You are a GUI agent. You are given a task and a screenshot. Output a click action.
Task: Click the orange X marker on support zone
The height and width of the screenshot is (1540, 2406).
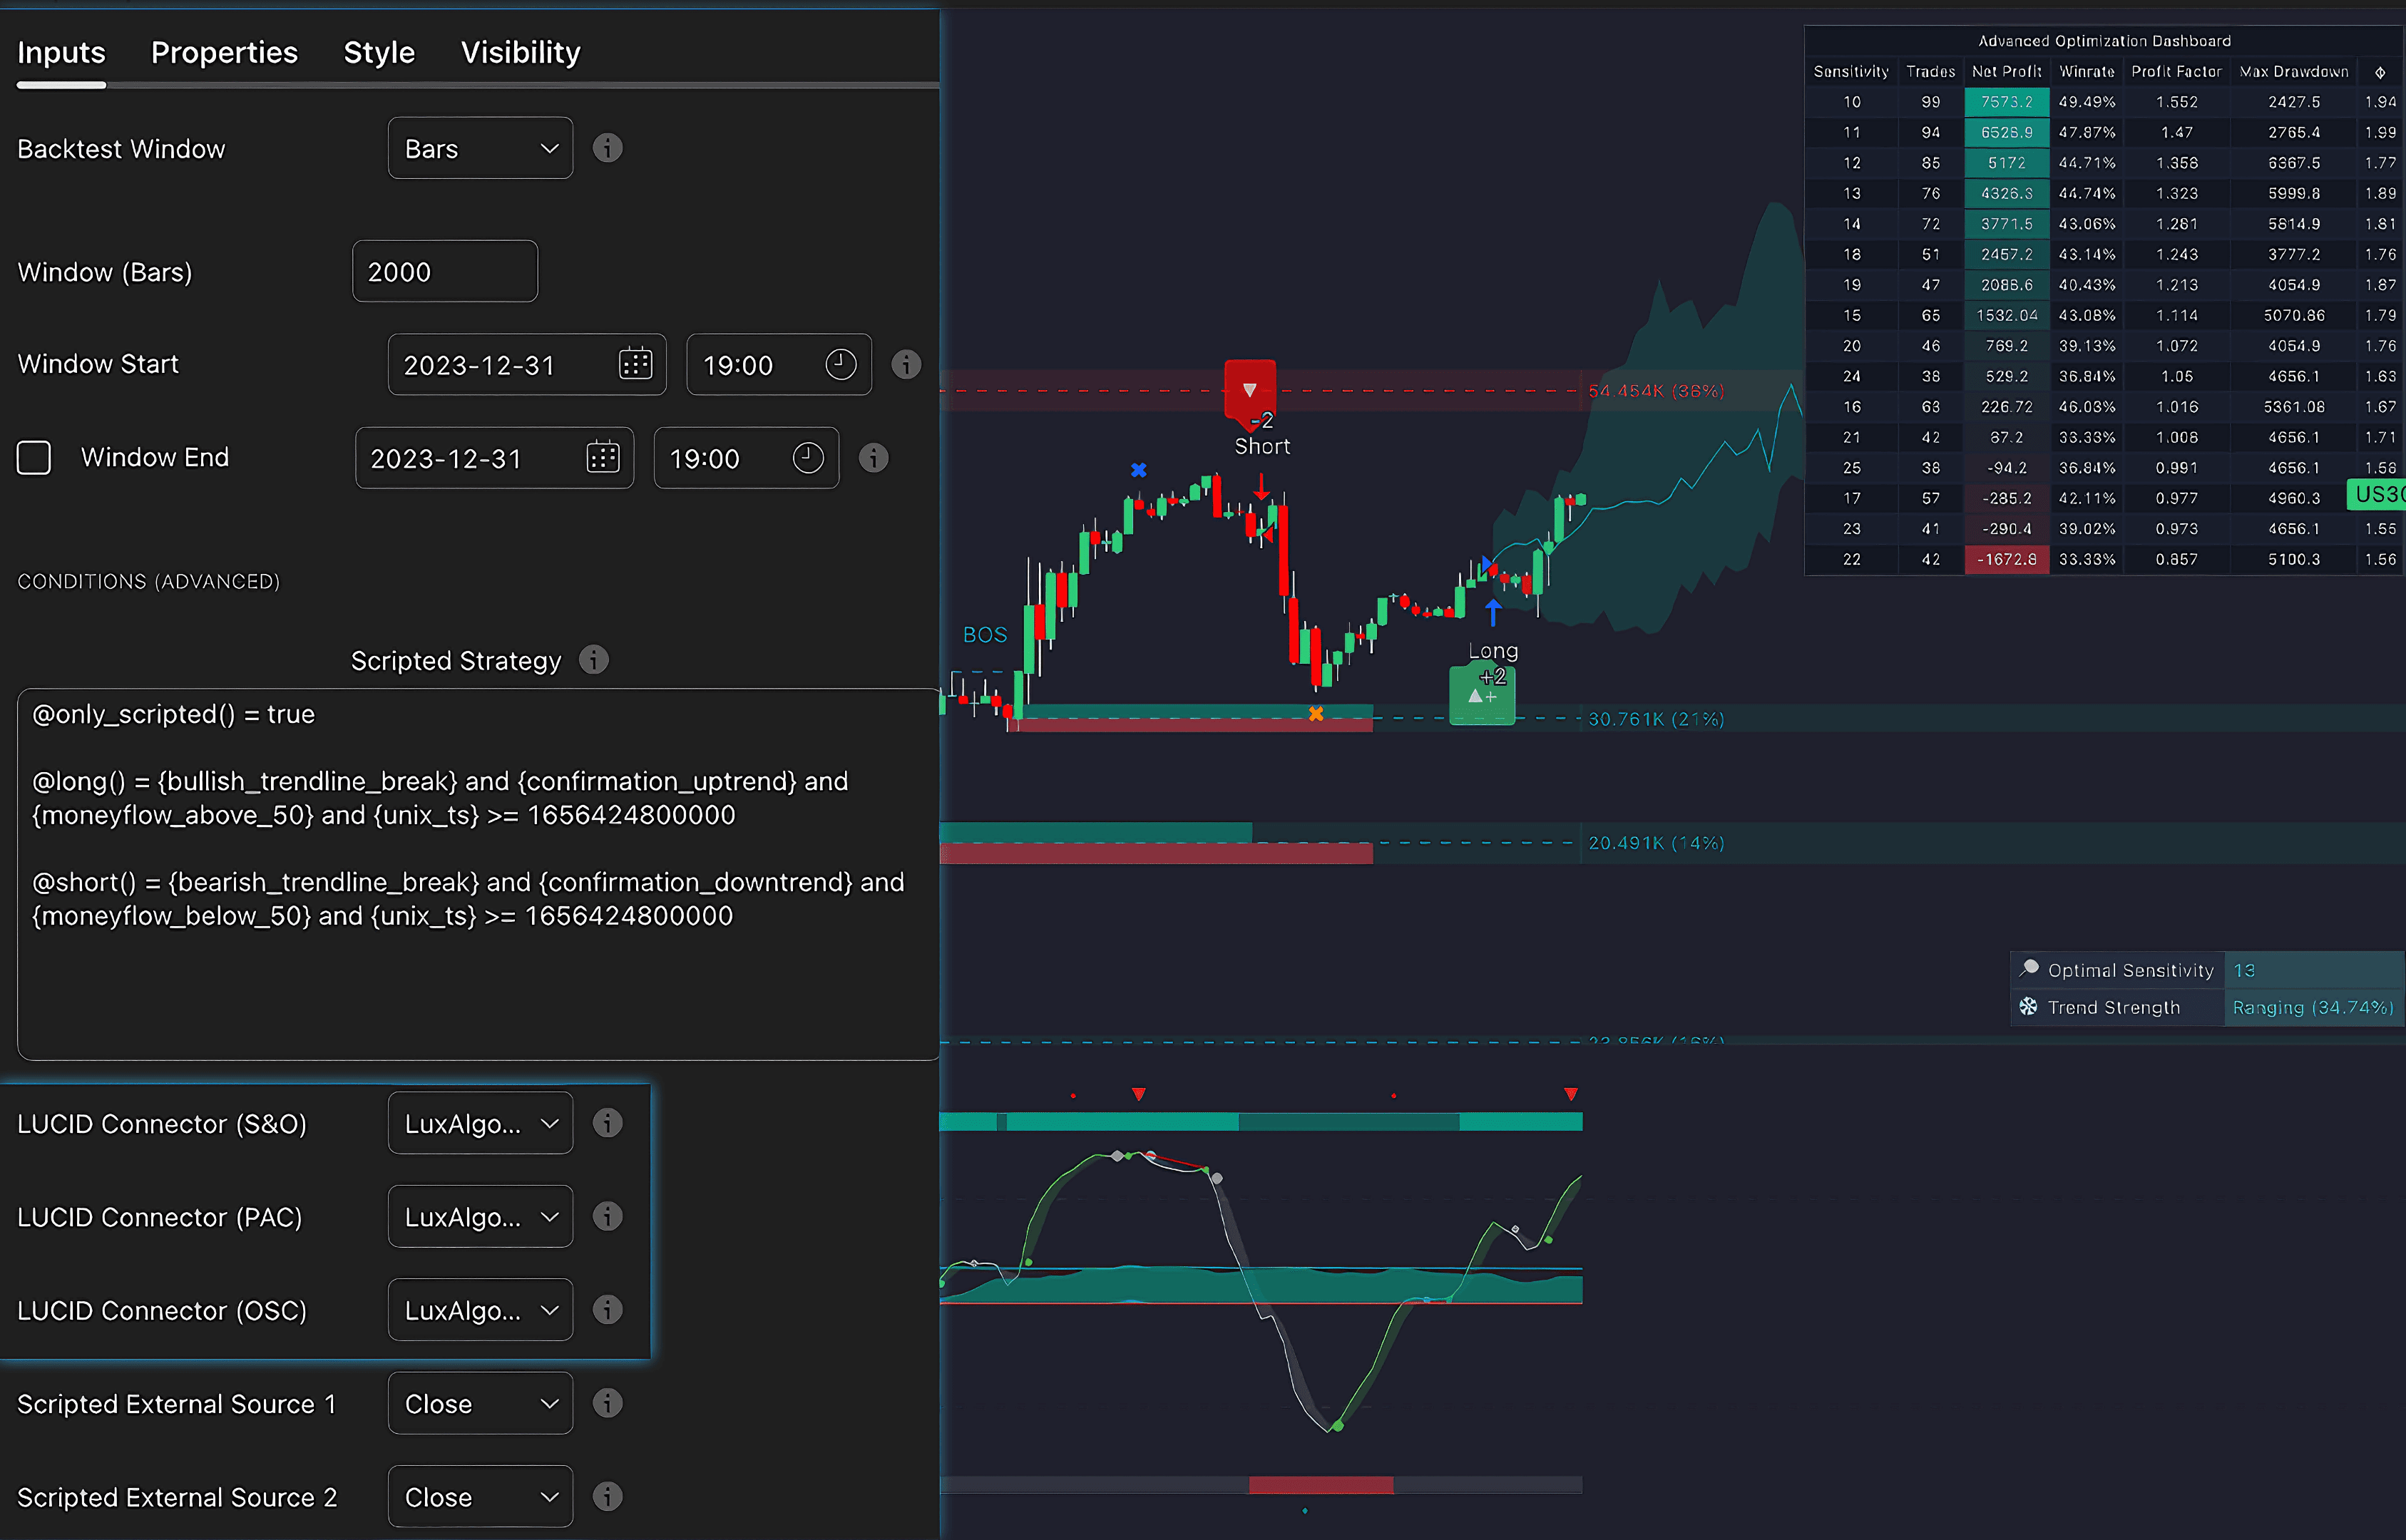(x=1316, y=713)
